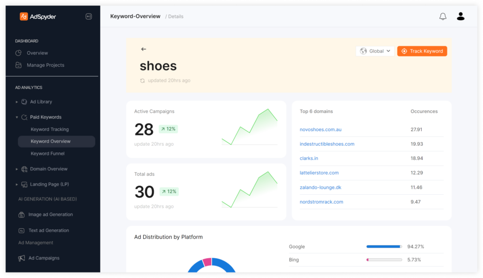483x278 pixels.
Task: Click the Occurences column header
Action: (424, 111)
